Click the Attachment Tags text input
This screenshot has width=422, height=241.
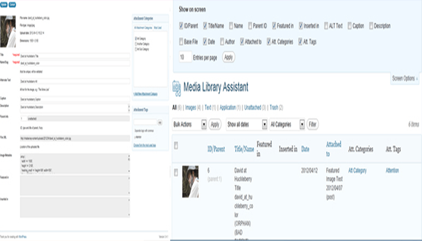pyautogui.click(x=145, y=122)
